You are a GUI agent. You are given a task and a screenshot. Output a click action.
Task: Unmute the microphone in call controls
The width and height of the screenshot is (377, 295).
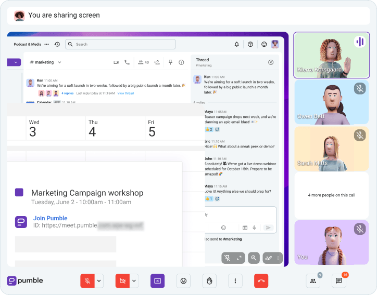(x=87, y=280)
